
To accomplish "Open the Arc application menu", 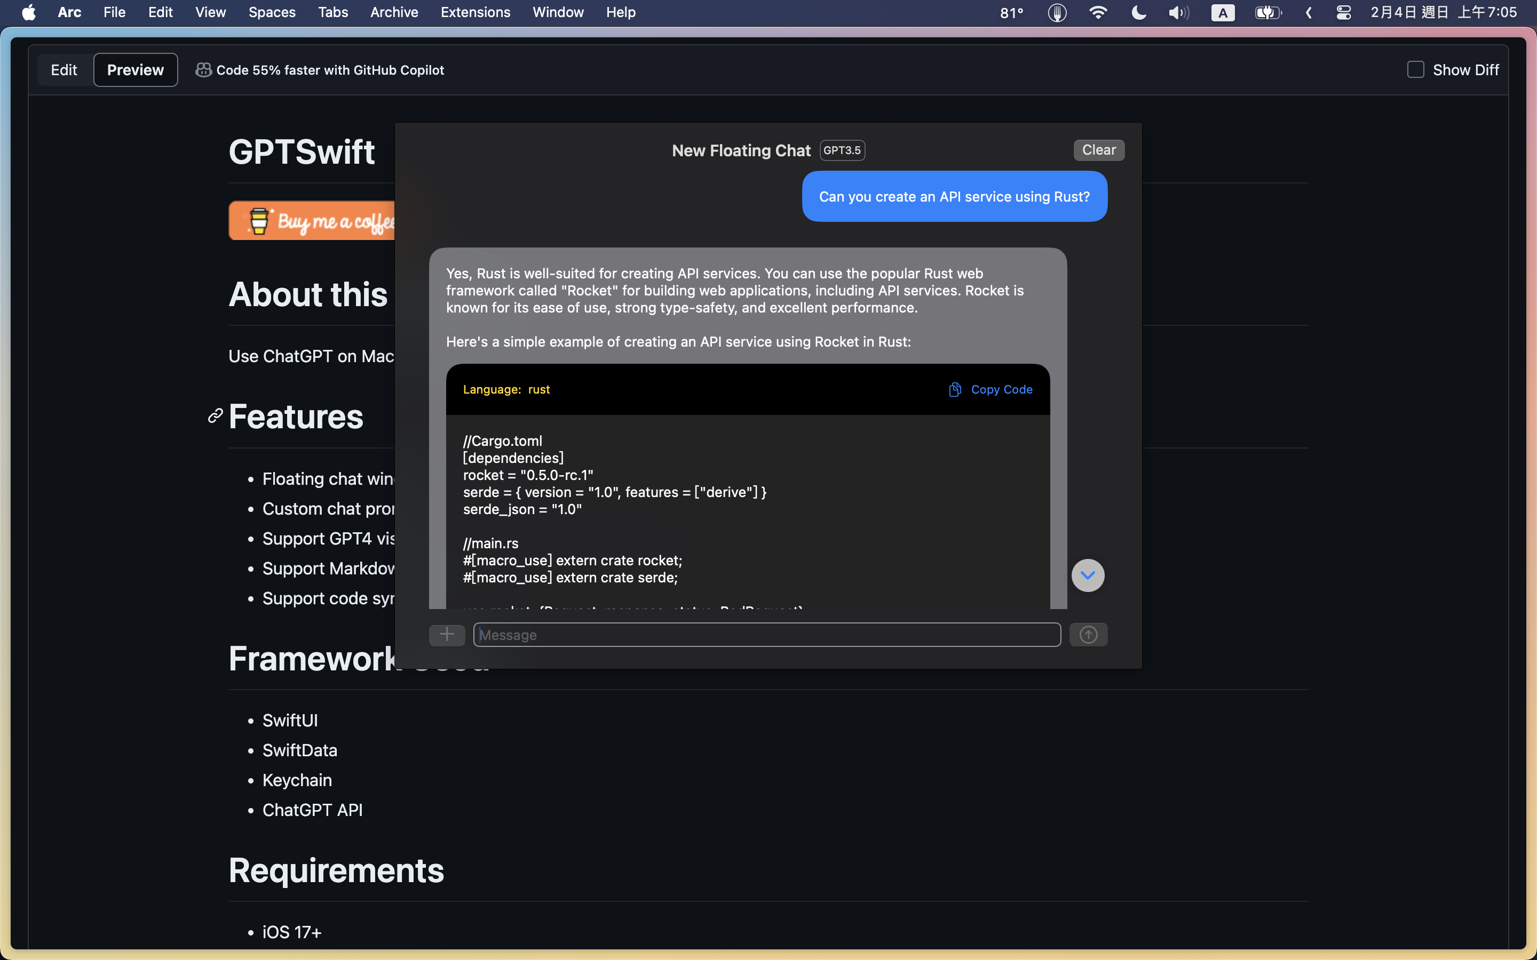I will 69,12.
